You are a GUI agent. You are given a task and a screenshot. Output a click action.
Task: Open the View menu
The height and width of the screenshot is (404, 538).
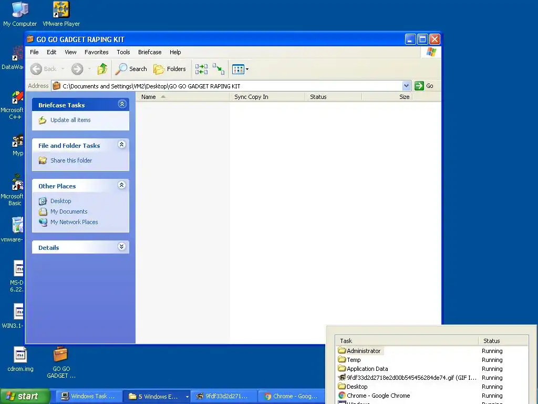coord(70,52)
